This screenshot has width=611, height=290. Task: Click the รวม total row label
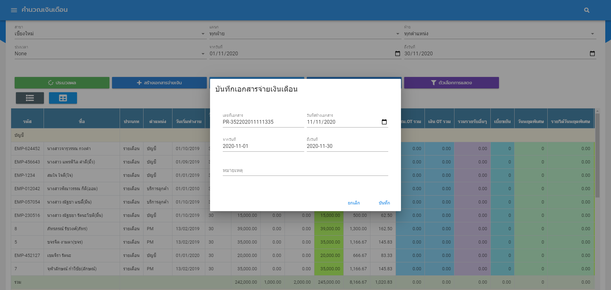click(18, 282)
